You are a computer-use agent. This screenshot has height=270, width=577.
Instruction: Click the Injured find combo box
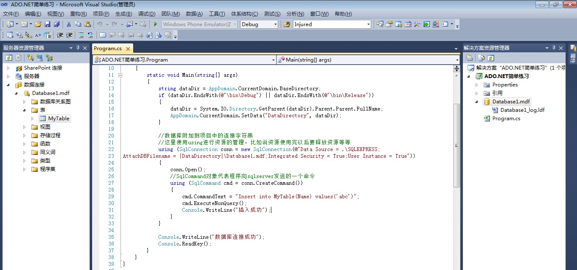coord(332,24)
